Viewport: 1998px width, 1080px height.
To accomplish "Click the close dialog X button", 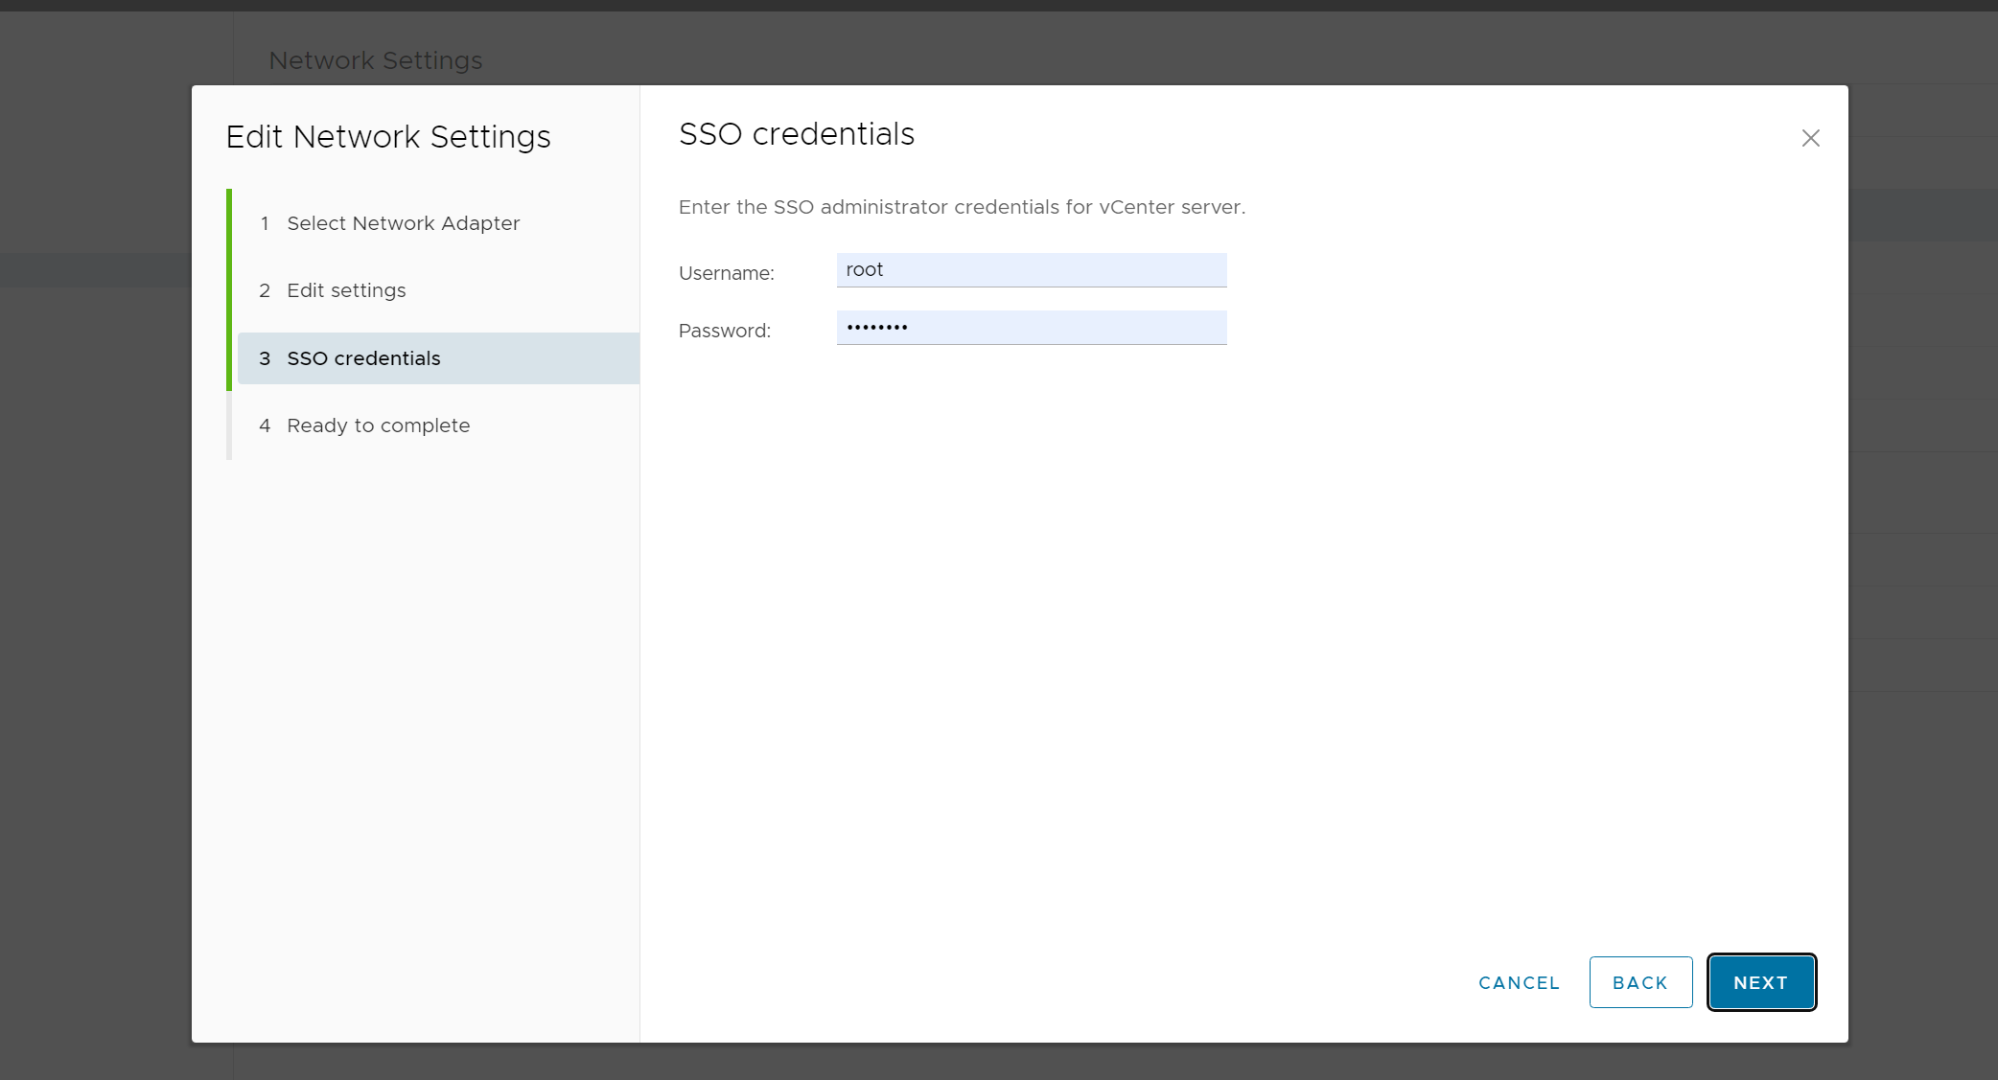I will point(1812,138).
